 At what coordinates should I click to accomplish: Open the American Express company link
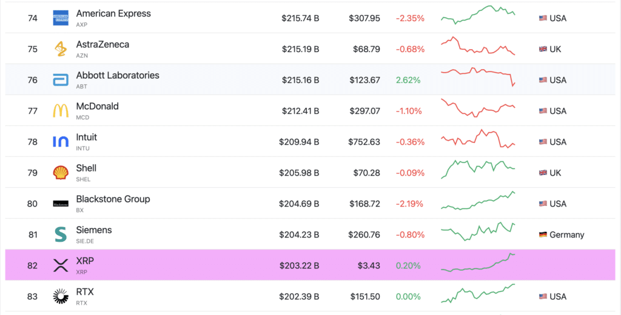coord(113,13)
